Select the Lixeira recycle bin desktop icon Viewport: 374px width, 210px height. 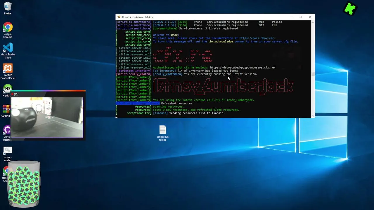(x=8, y=8)
